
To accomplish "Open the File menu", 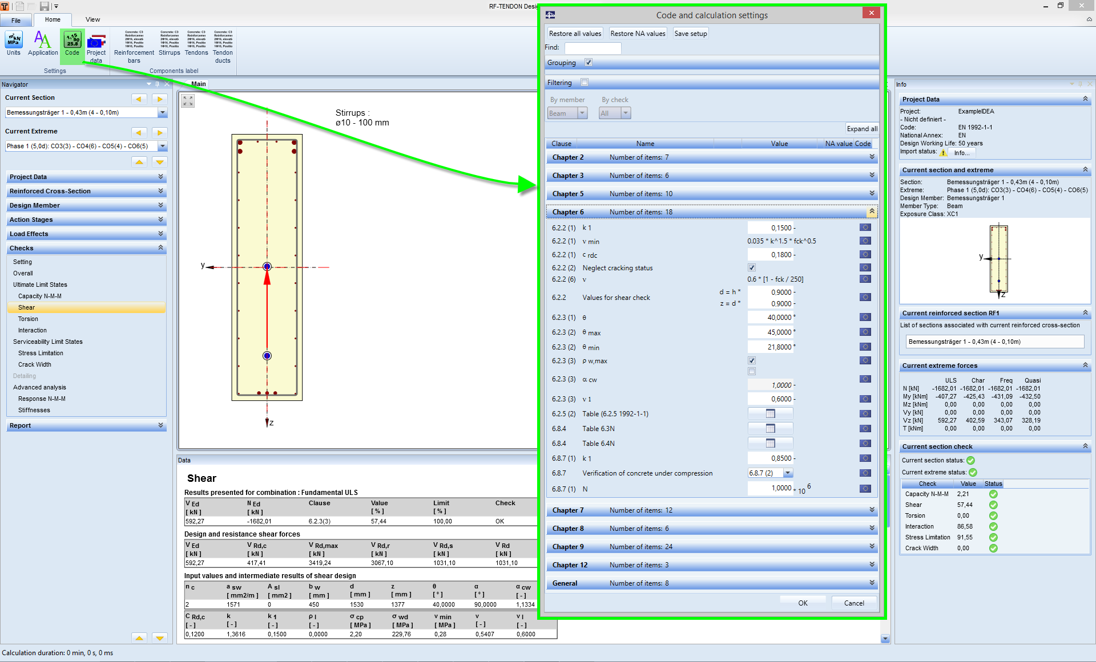I will click(16, 19).
